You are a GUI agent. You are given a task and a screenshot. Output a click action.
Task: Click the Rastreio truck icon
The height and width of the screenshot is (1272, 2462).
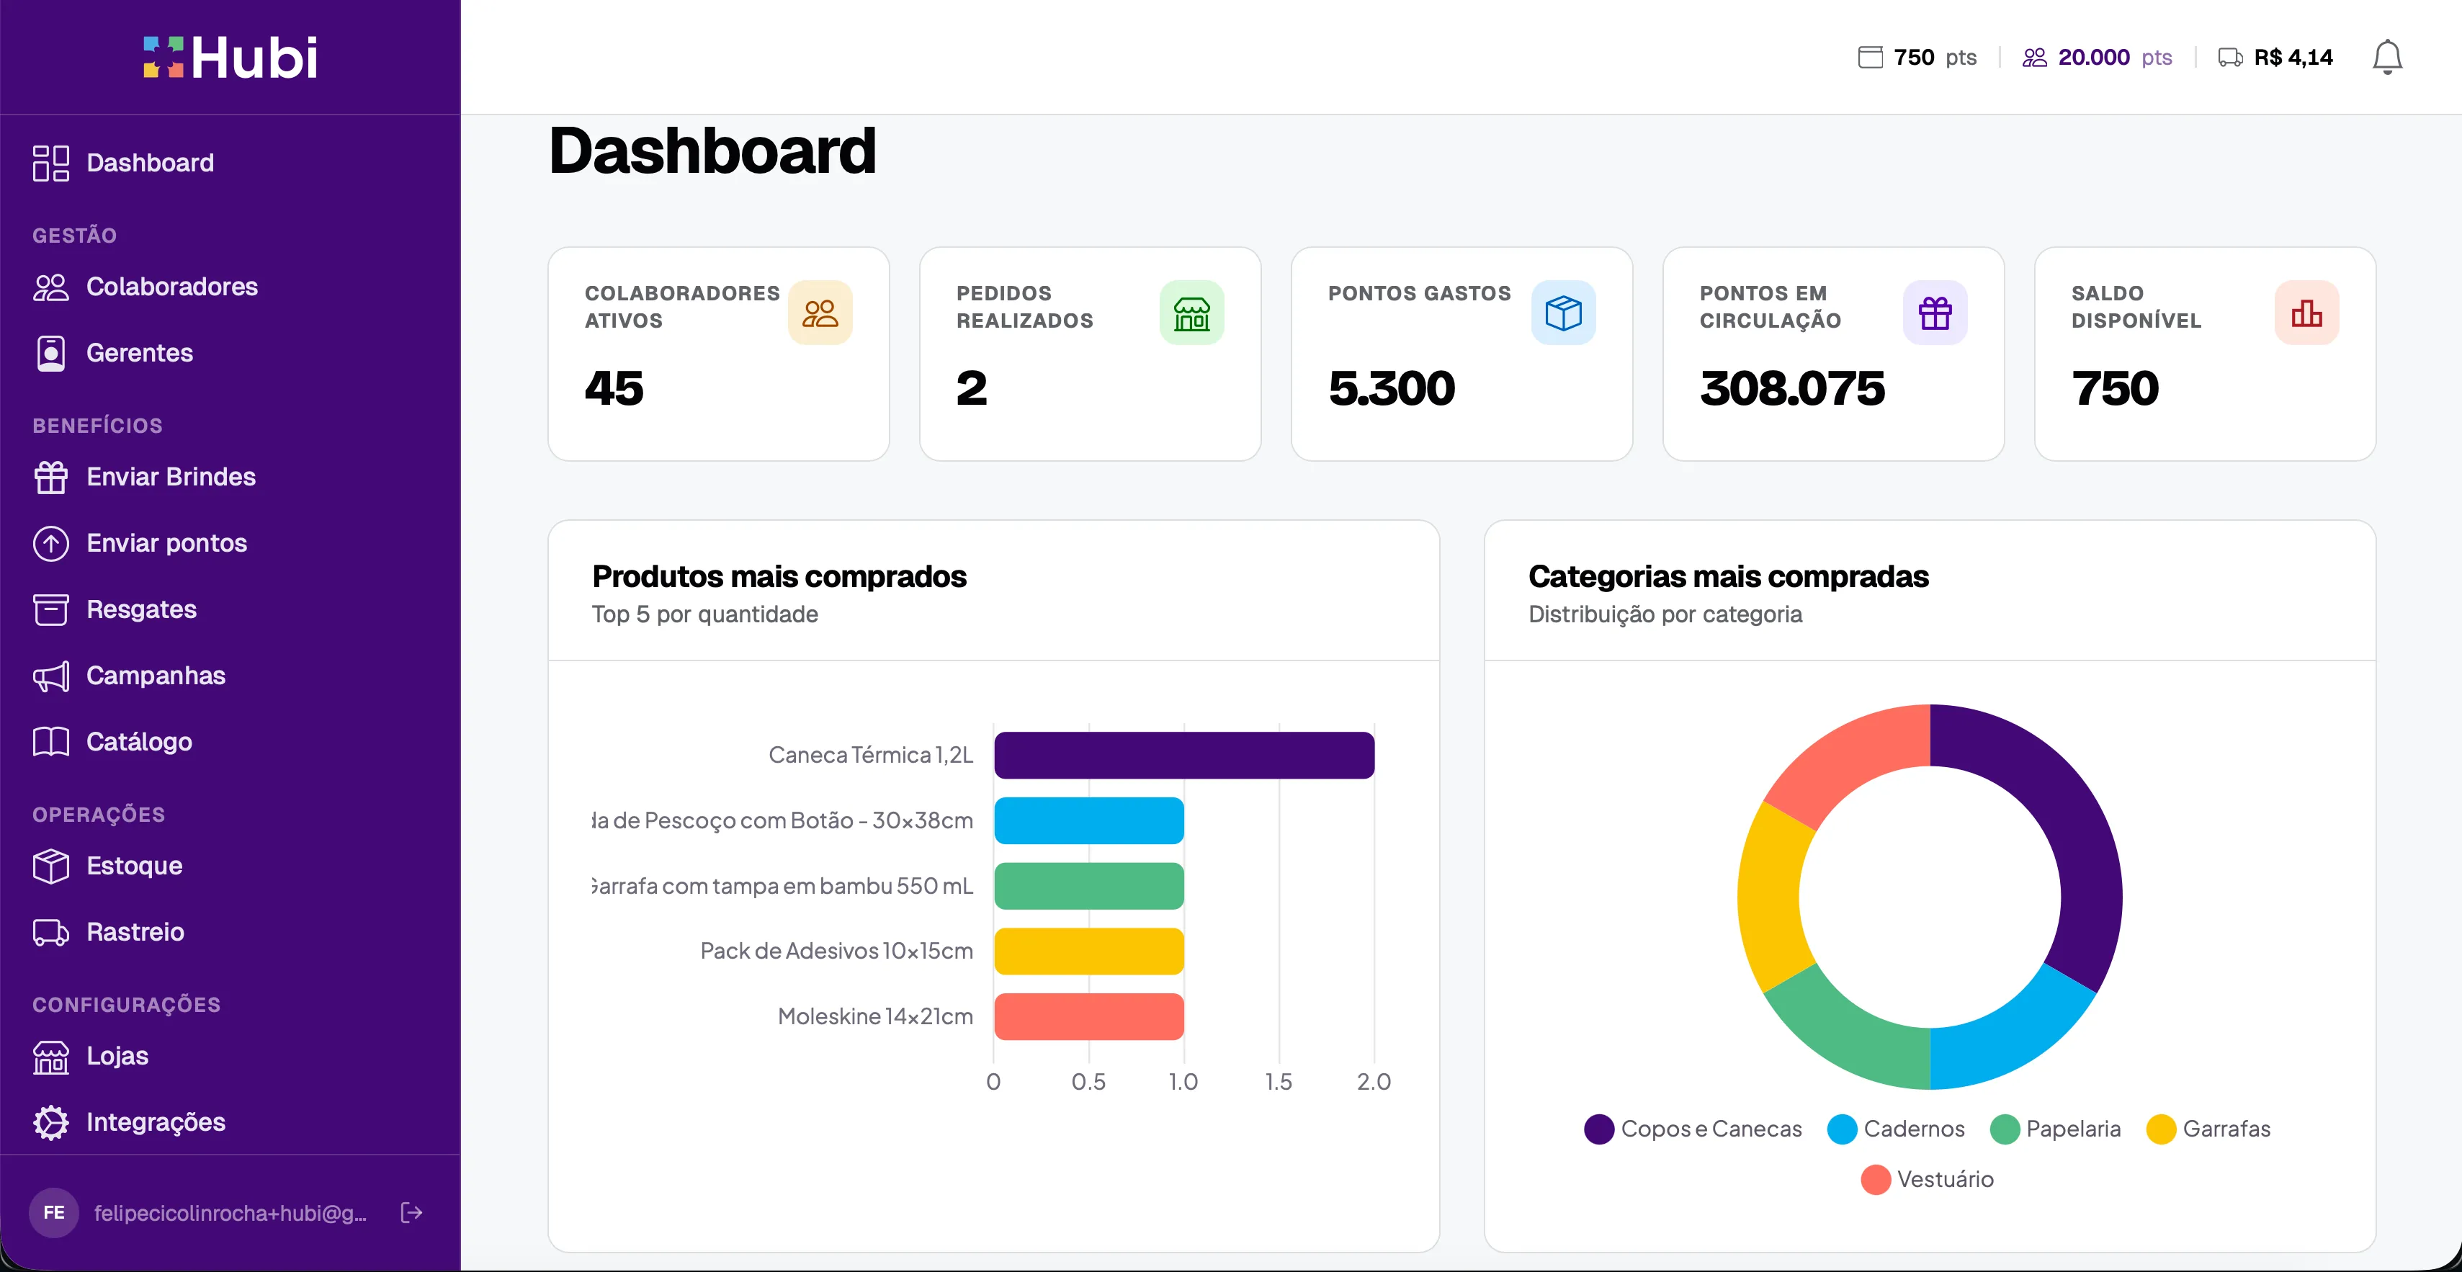(50, 932)
